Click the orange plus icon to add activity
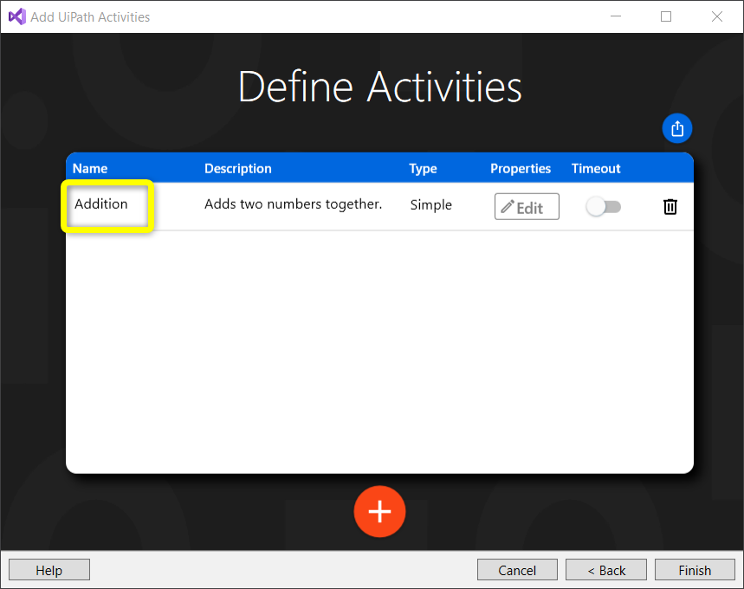 coord(379,511)
